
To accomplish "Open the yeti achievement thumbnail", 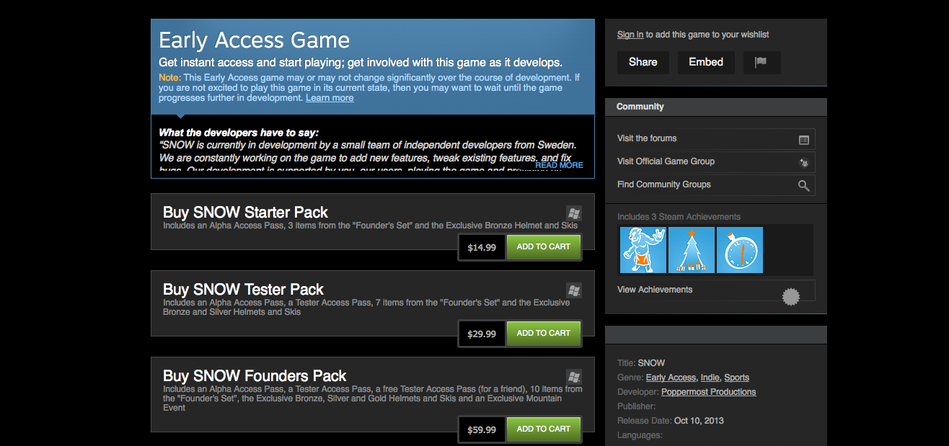I will (x=643, y=250).
